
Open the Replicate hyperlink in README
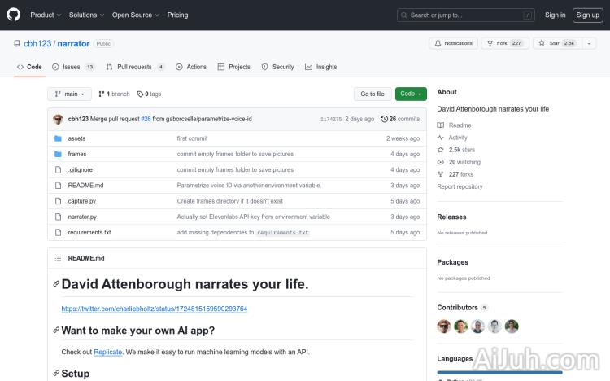click(x=107, y=352)
